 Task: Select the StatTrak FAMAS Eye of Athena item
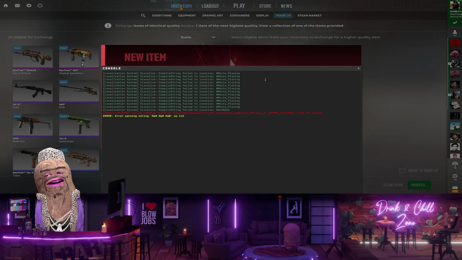click(32, 60)
